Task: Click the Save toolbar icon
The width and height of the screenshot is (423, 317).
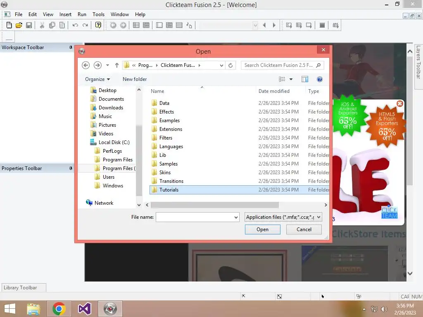Action: point(29,25)
